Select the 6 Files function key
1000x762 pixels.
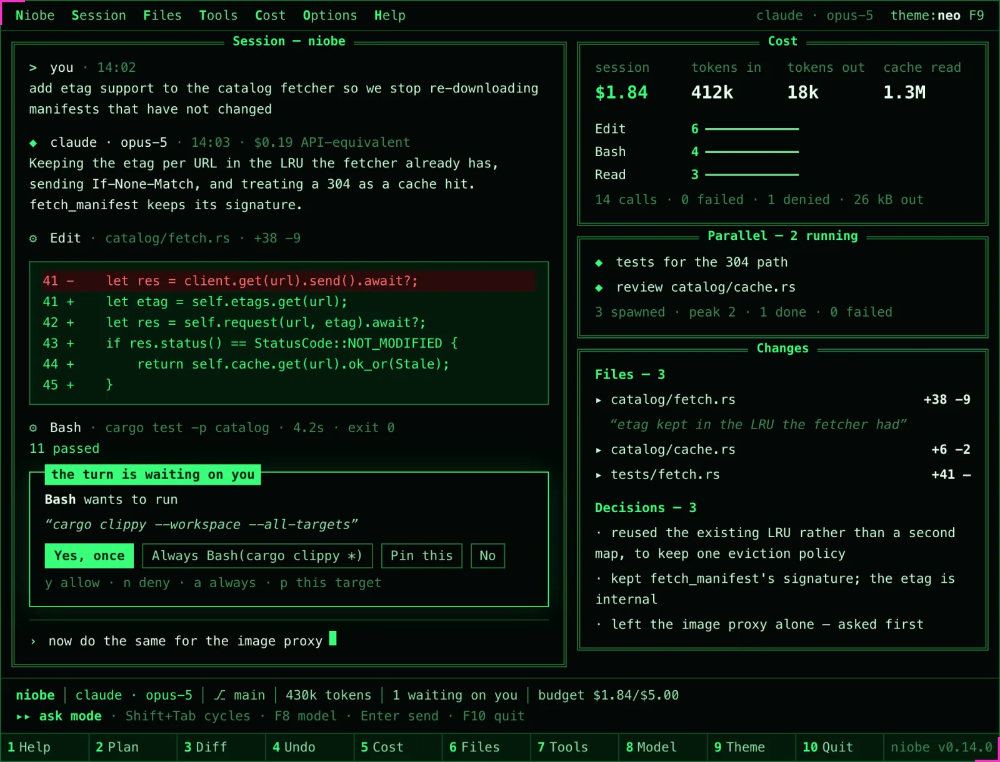[x=486, y=747]
